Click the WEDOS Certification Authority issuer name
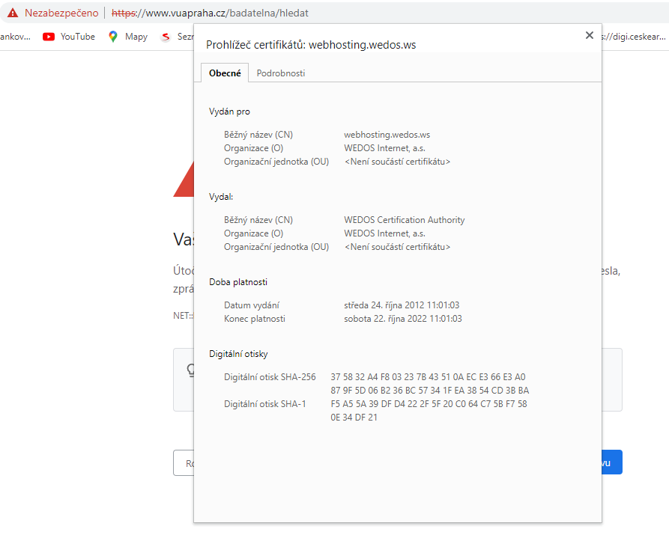Image resolution: width=669 pixels, height=547 pixels. click(404, 220)
